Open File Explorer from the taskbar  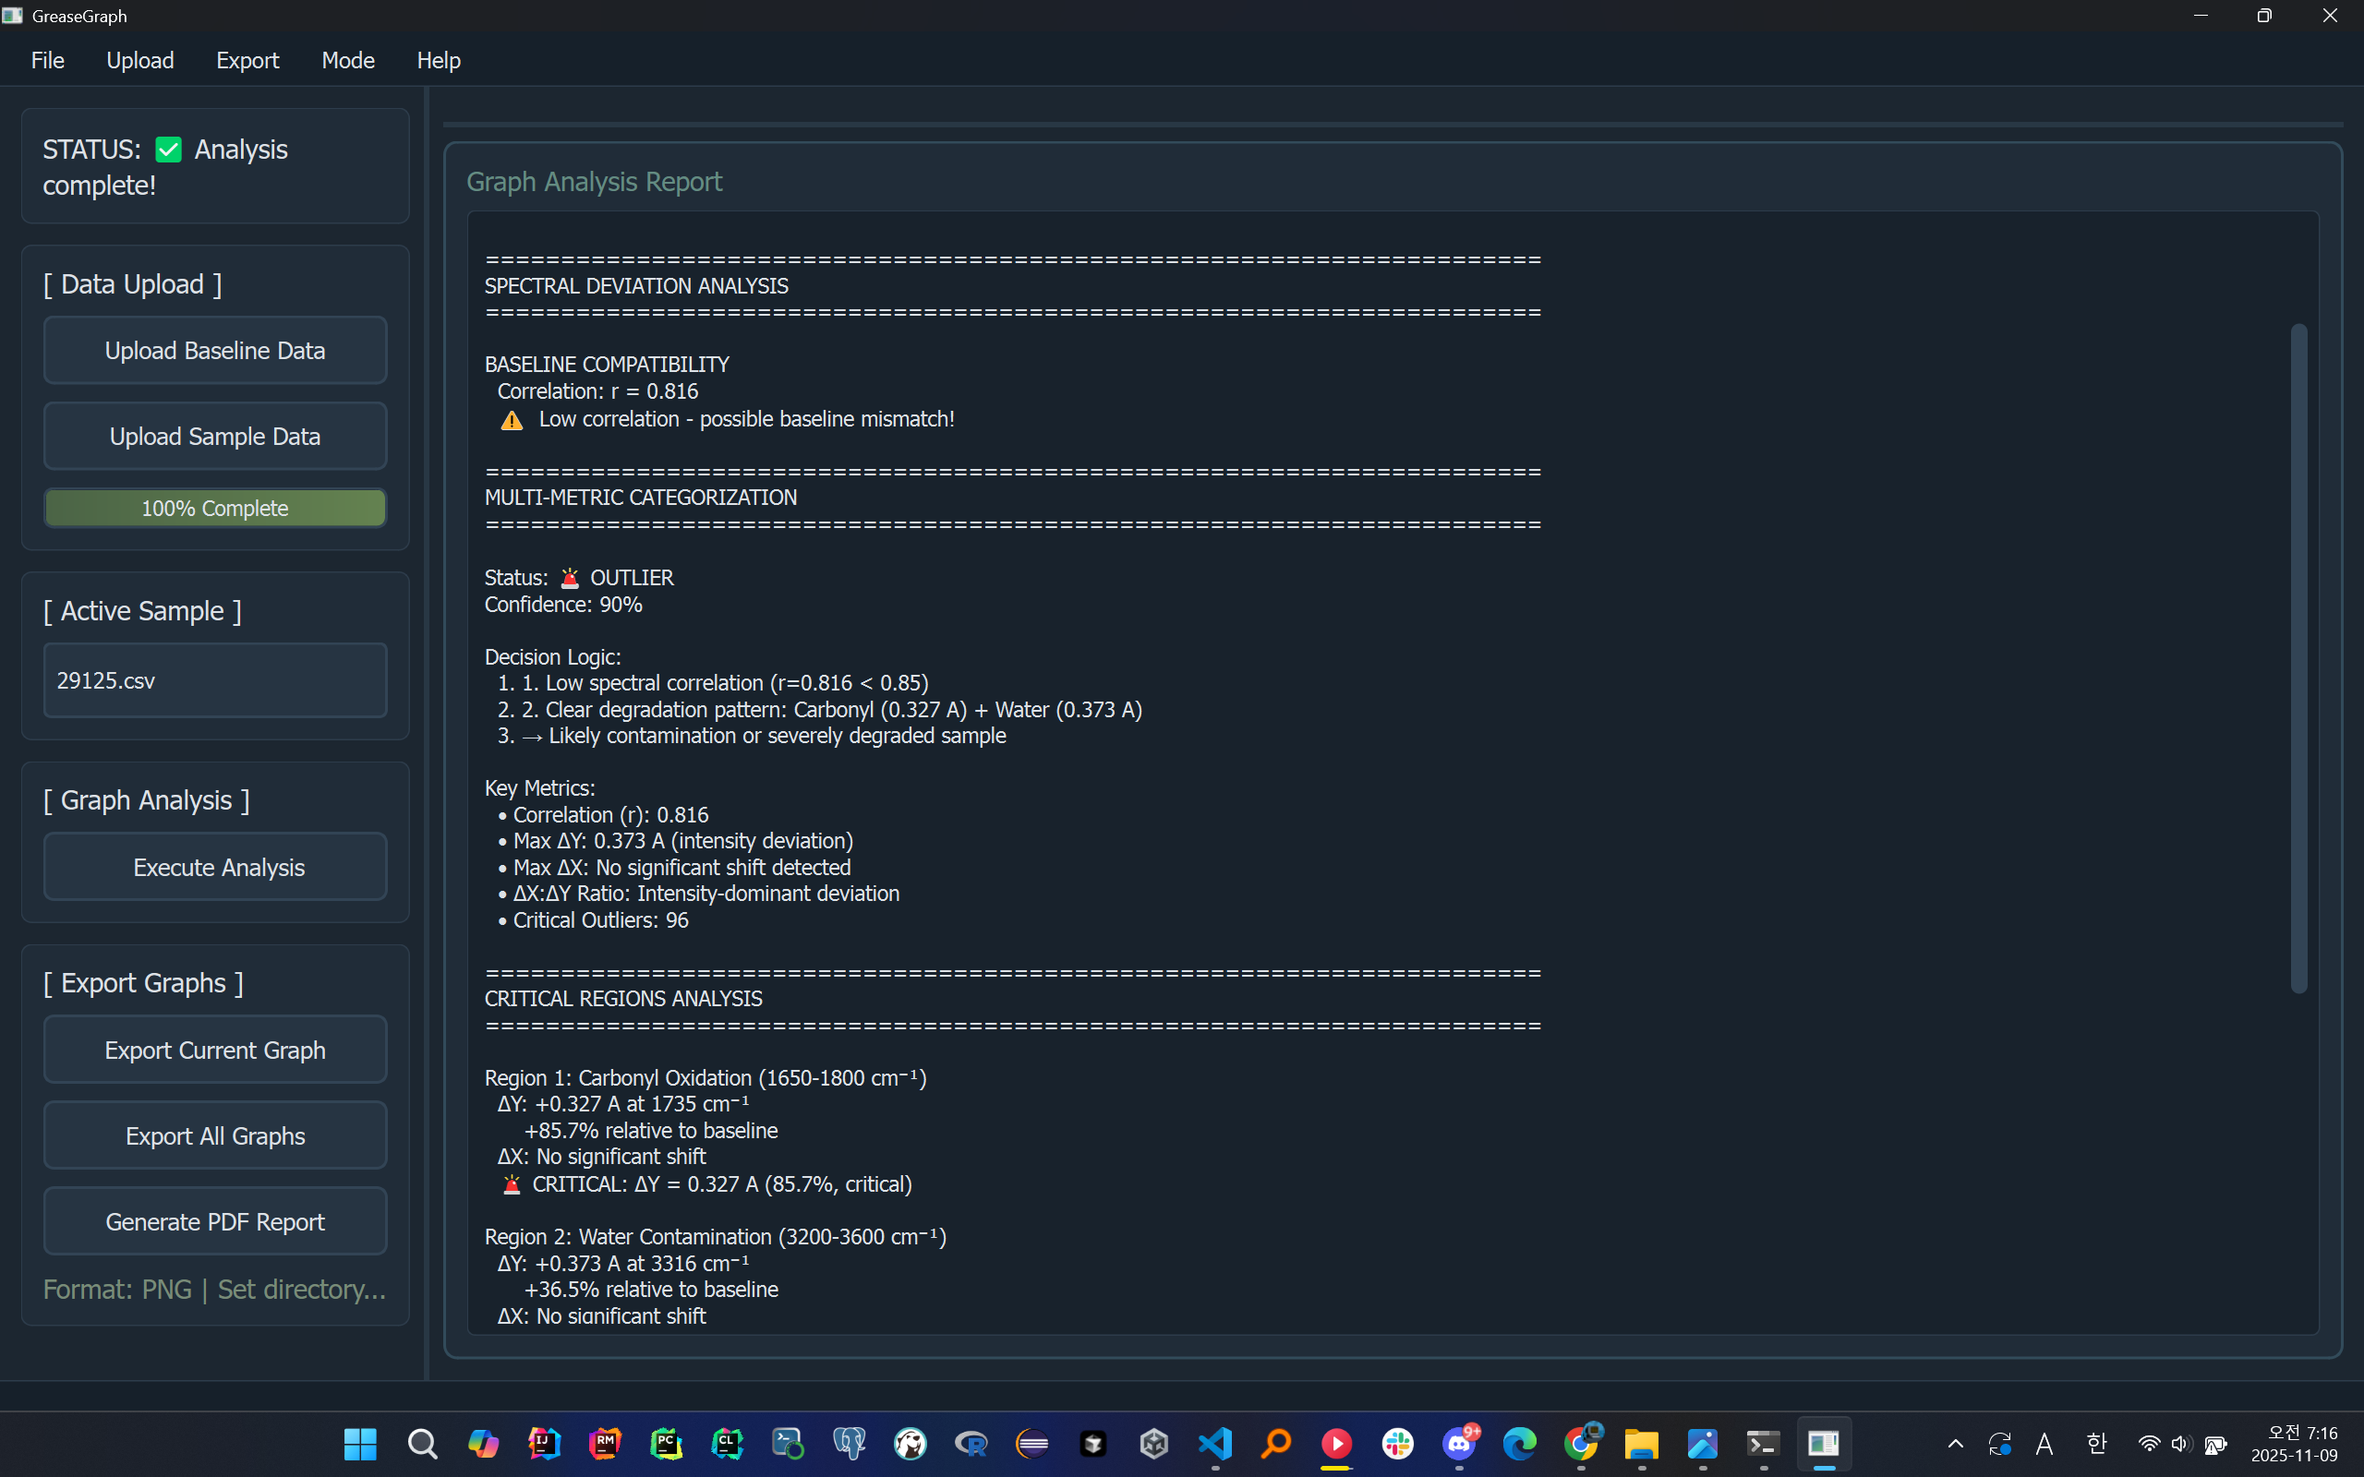click(x=1641, y=1444)
